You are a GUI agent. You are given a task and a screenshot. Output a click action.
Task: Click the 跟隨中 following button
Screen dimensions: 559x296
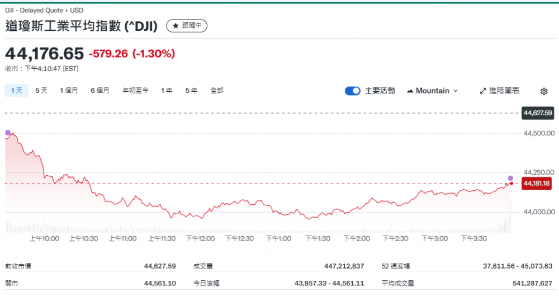187,26
